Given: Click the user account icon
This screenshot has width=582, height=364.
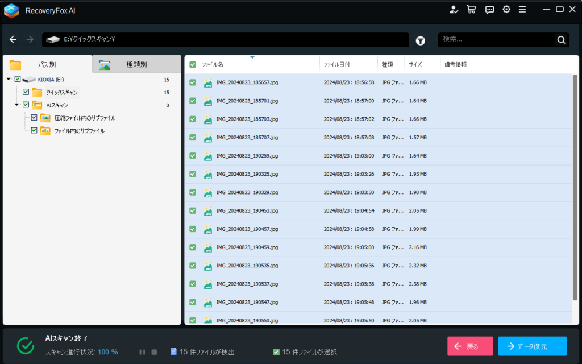Looking at the screenshot, I should [454, 9].
